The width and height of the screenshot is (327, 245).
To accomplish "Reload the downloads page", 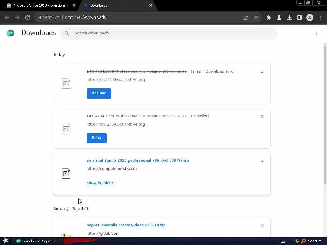I will [27, 18].
